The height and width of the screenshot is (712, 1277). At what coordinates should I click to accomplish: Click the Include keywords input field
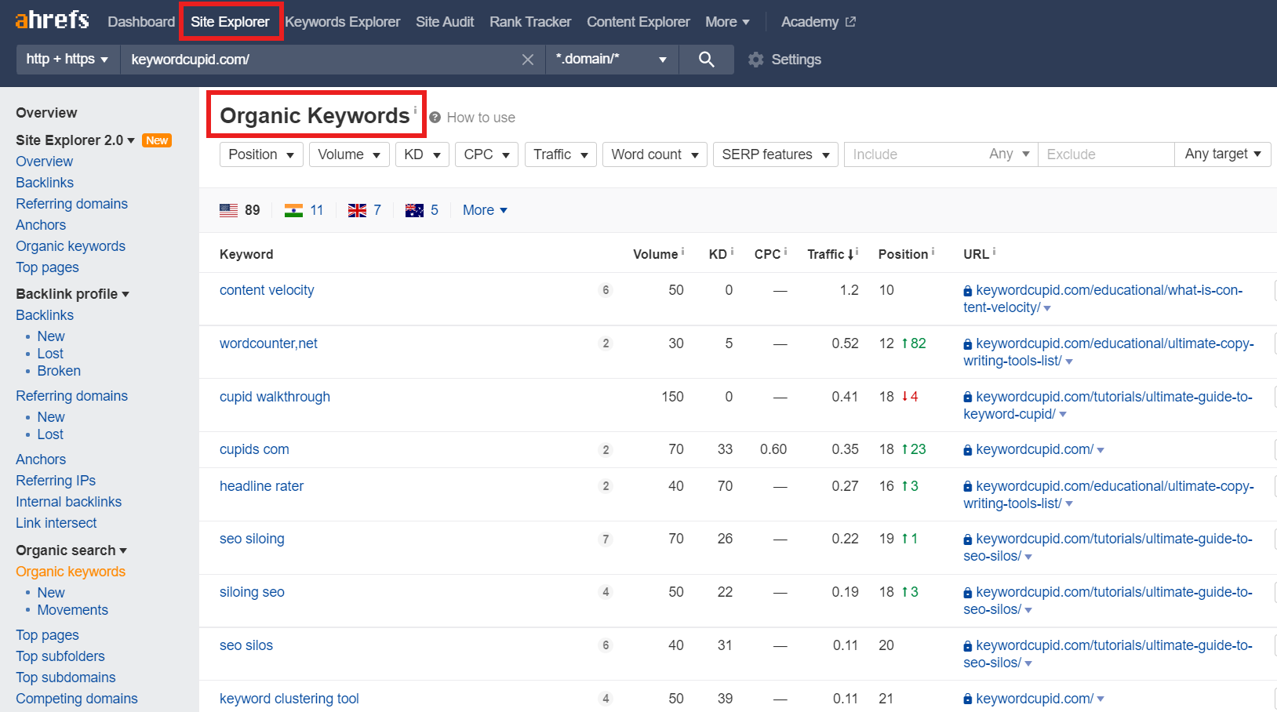914,154
